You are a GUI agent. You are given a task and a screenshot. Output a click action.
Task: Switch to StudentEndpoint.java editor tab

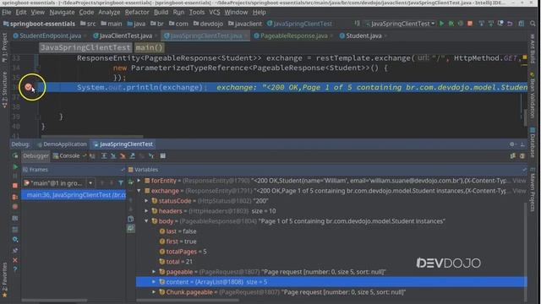(47, 35)
